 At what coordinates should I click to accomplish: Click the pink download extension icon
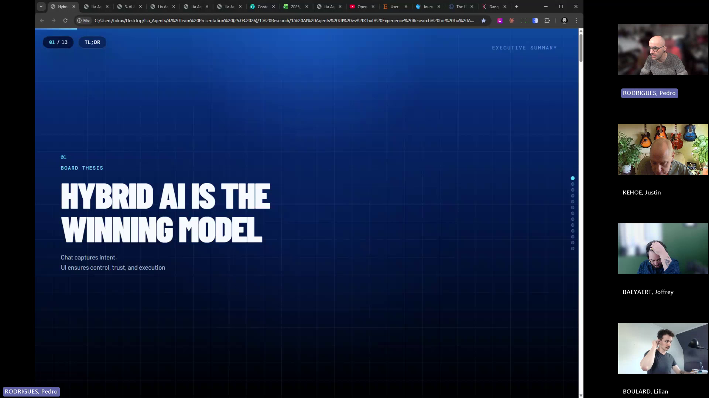click(500, 21)
